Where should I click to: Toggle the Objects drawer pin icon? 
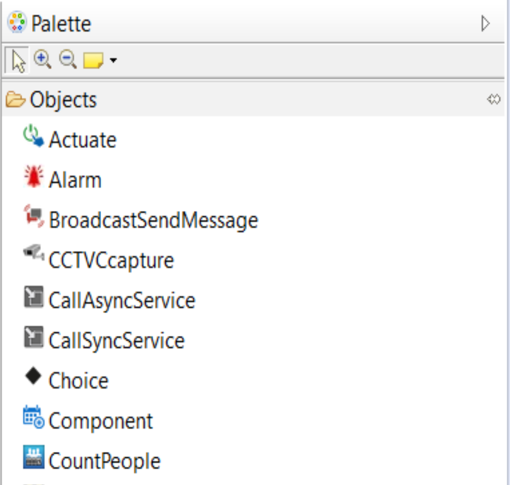coord(493,100)
